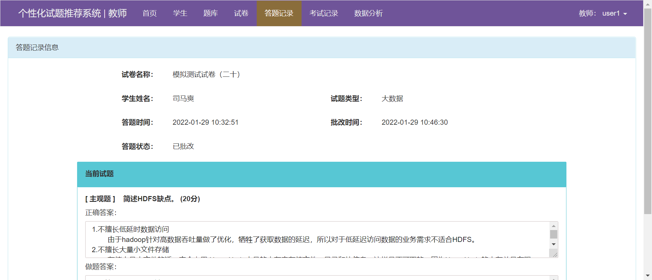The width and height of the screenshot is (652, 280).
Task: Click the 正确答案 scrollbar up arrow
Action: 554,226
